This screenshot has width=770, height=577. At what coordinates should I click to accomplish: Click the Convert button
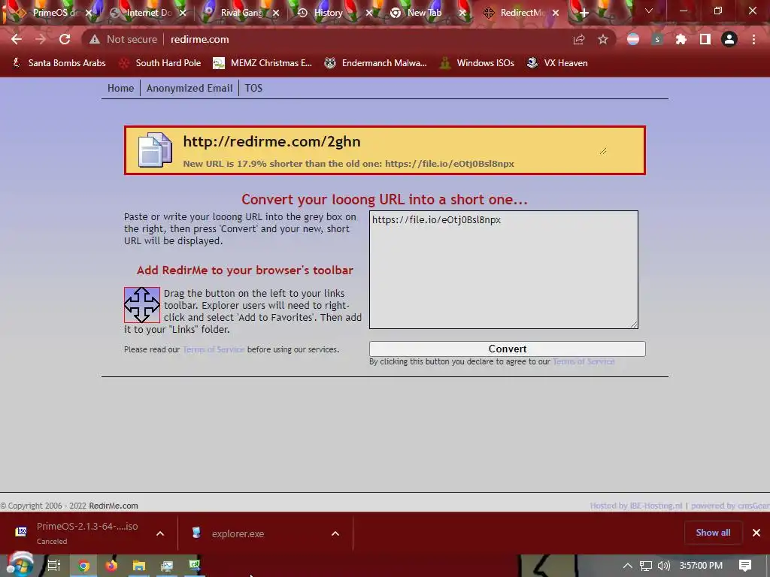508,349
